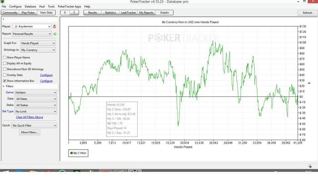Image resolution: width=318 pixels, height=195 pixels.
Task: Select the Graphs tab
Action: point(164,13)
